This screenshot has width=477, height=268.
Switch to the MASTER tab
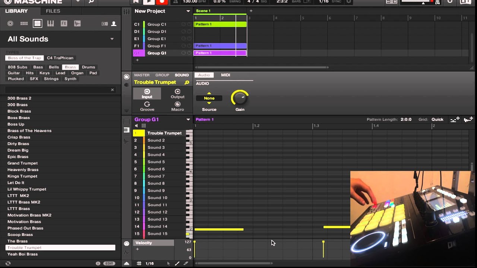pos(142,75)
